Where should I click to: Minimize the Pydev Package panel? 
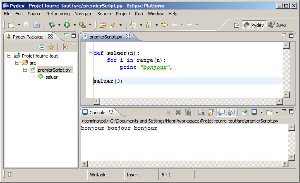(x=66, y=35)
